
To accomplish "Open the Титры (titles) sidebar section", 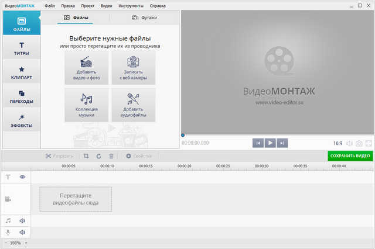I will click(x=22, y=49).
